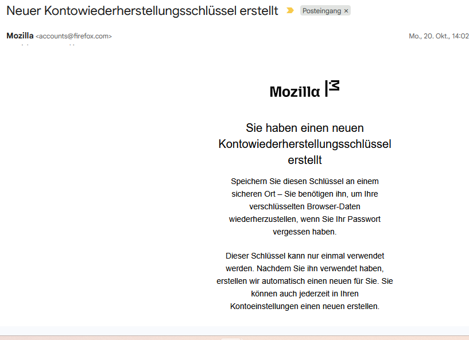
Task: Click the sender address accounts@firefox.com
Action: 73,36
